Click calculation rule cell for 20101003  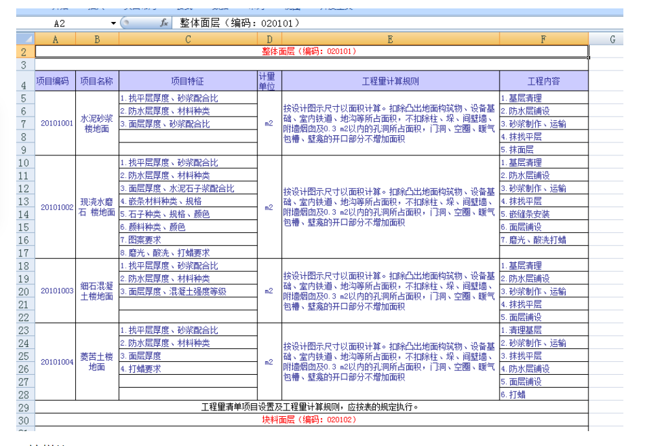pos(391,291)
